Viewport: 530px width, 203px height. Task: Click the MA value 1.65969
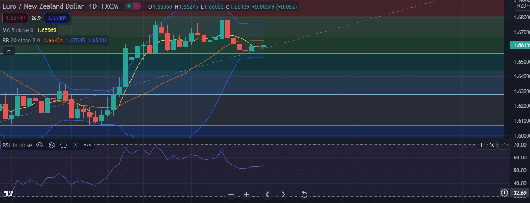pos(47,30)
